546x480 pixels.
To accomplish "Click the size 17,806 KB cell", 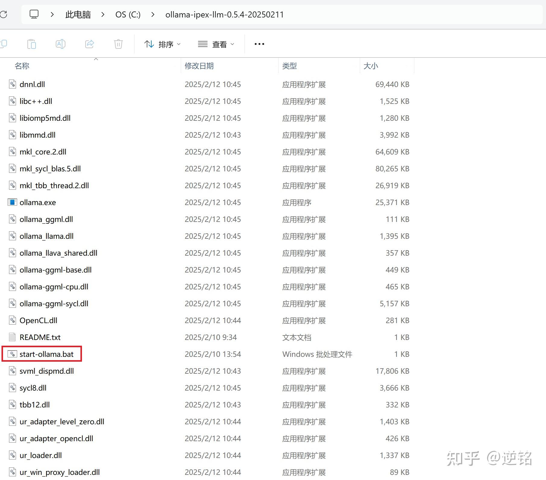I will pos(392,371).
